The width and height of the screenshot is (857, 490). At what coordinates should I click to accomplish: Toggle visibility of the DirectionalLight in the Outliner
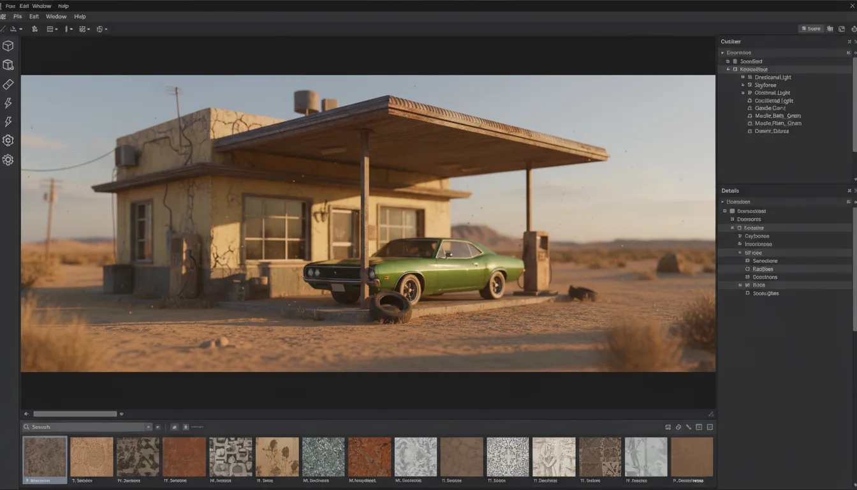(742, 77)
